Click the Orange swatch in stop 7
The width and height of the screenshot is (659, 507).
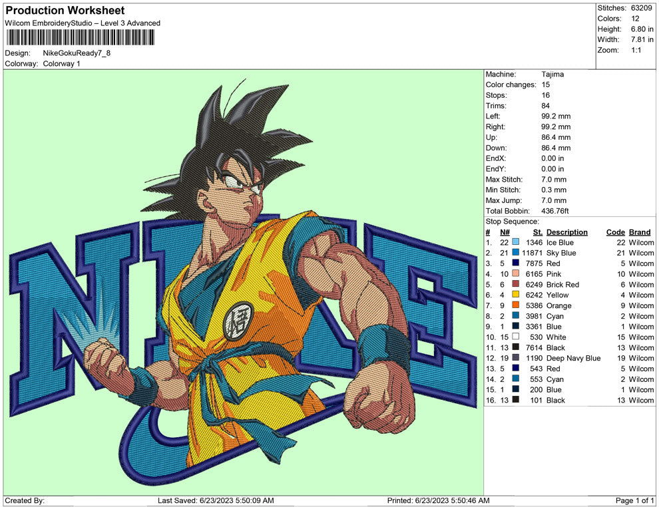pyautogui.click(x=516, y=305)
